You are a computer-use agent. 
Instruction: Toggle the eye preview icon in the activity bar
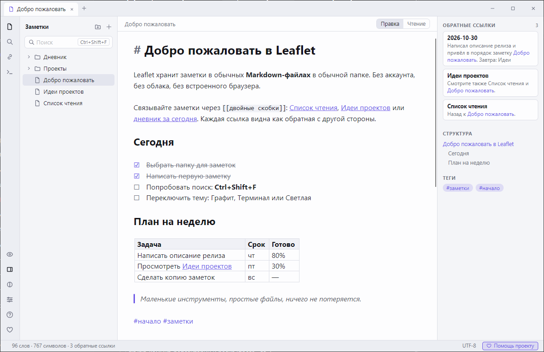[x=10, y=254]
